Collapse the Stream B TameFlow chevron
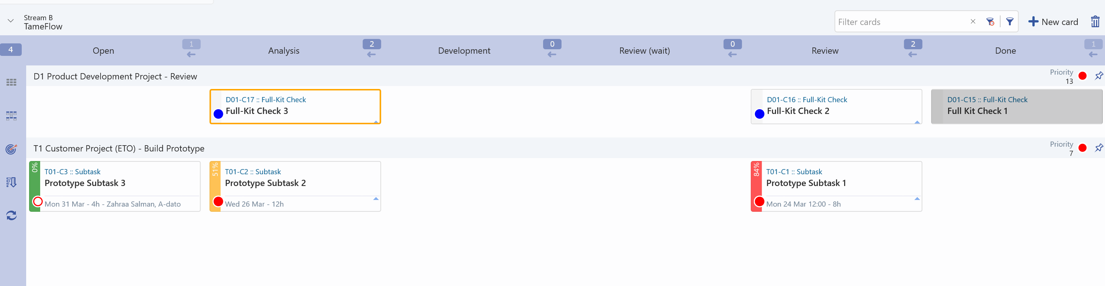 pyautogui.click(x=11, y=21)
